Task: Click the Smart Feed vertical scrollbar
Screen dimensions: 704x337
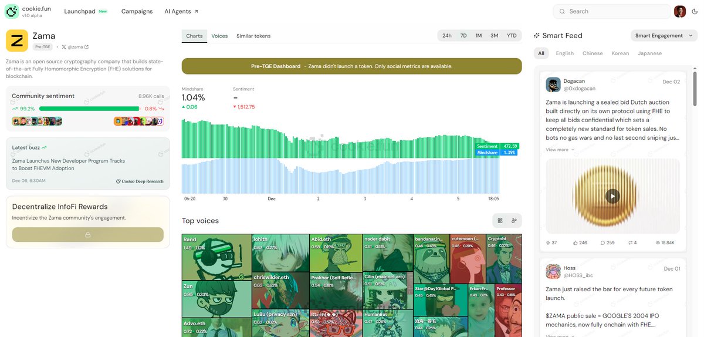Action: 695,88
